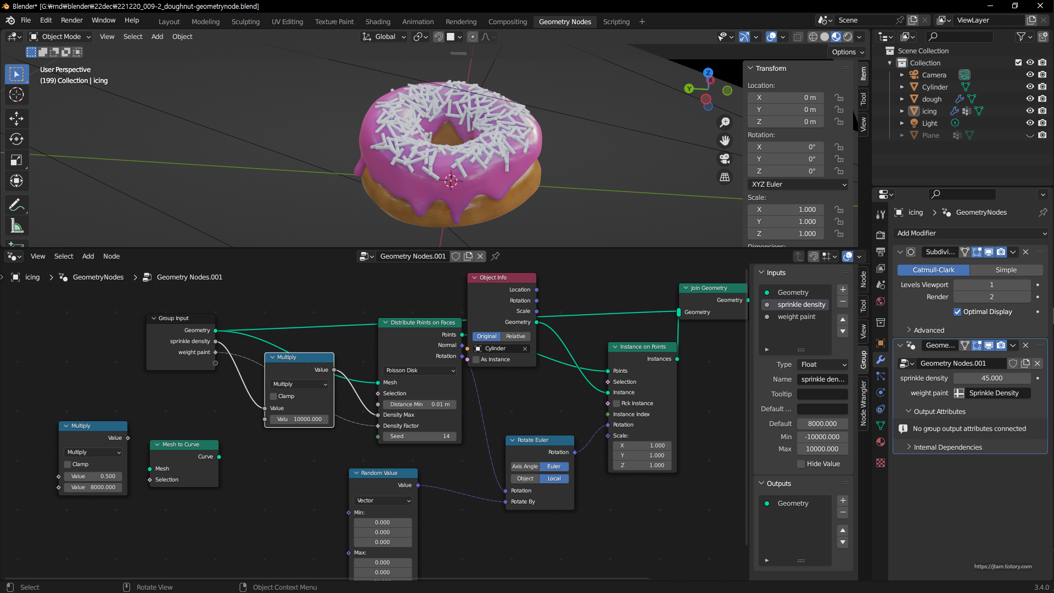Enable Pick Instance on Instance on Points

(616, 403)
